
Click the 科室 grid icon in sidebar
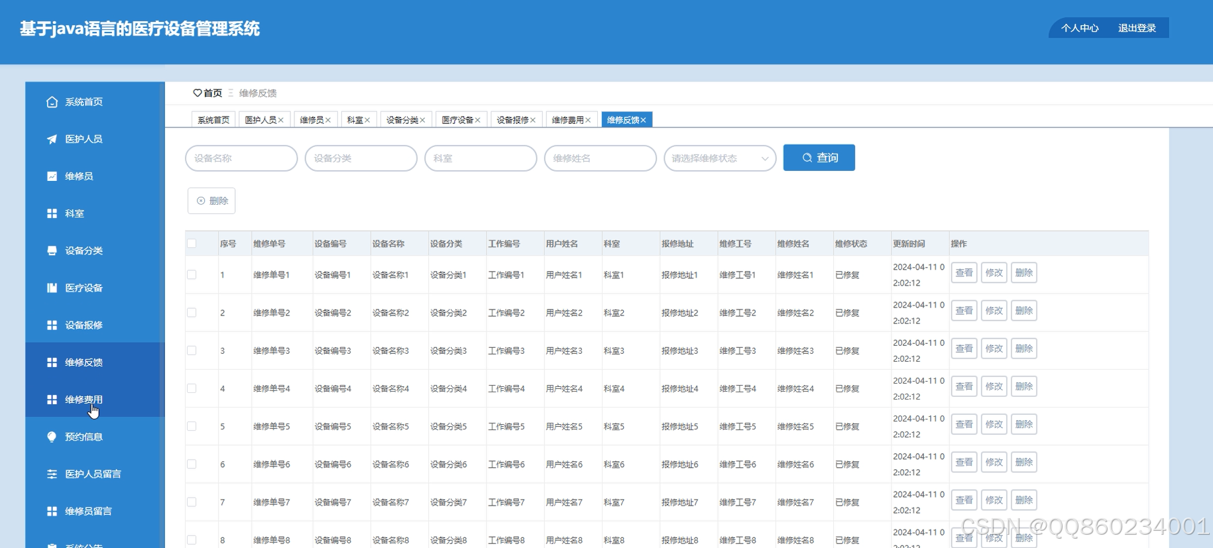pos(52,213)
